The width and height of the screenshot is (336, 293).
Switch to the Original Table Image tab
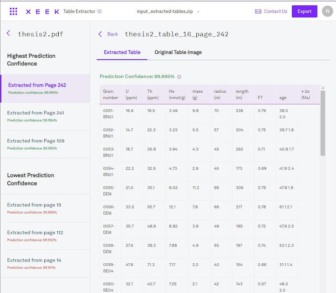[x=178, y=52]
